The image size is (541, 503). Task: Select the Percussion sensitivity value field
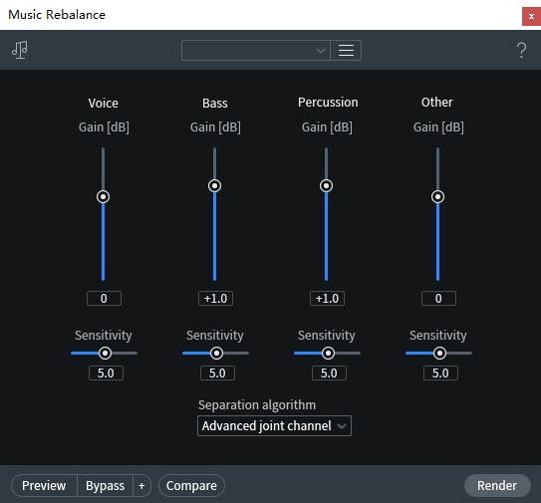(x=329, y=374)
